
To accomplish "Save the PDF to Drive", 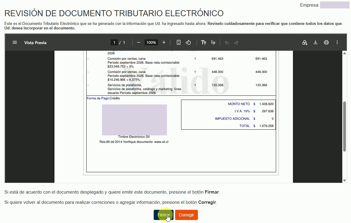I will click(305, 42).
